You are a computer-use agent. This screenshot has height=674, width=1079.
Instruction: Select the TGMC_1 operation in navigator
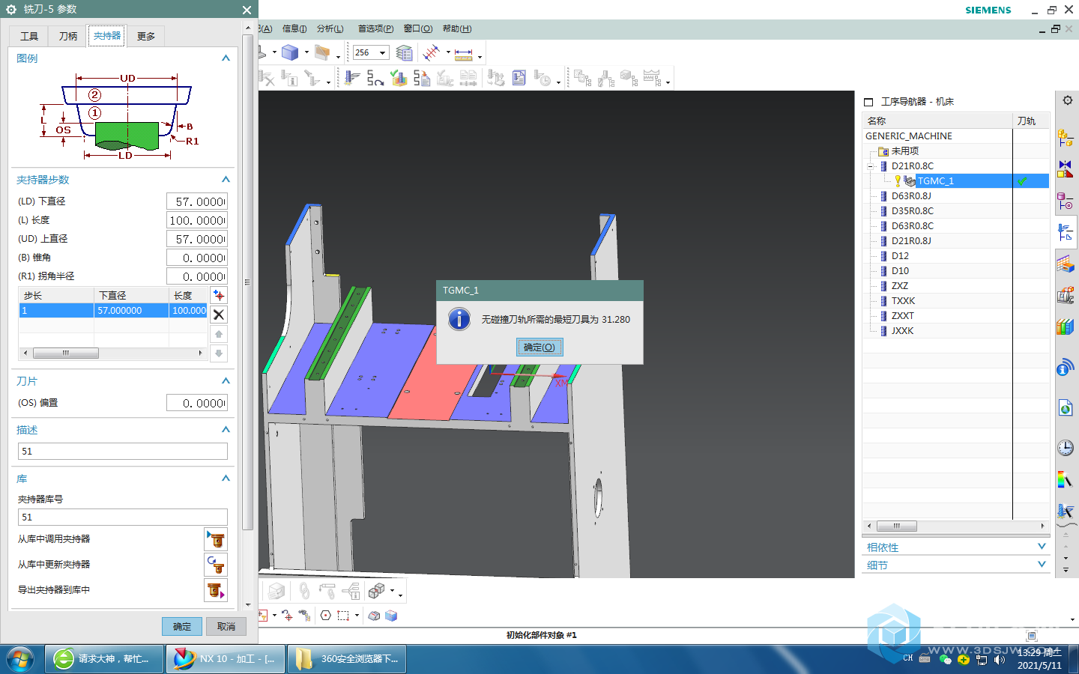pos(935,181)
